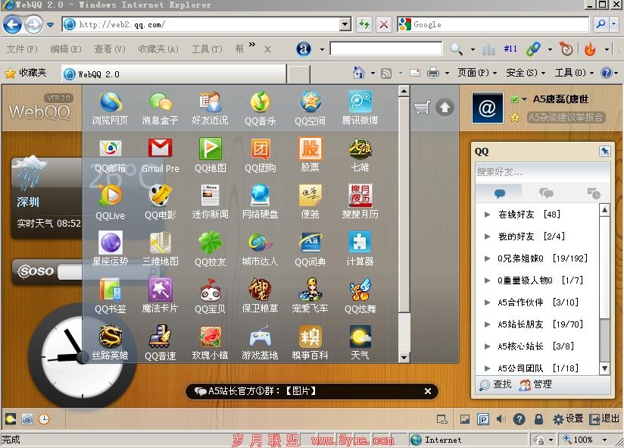Go back with the browser back arrow
This screenshot has height=448, width=624.
pos(12,25)
